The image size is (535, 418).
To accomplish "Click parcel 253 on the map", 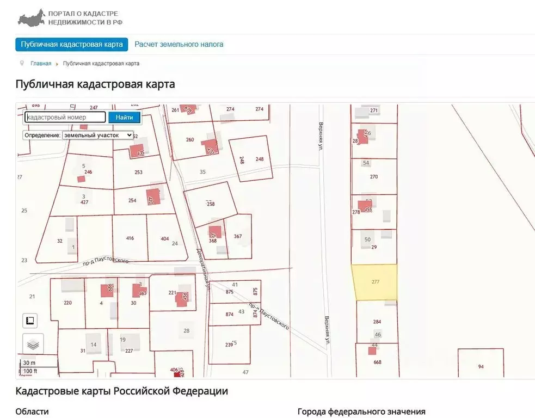I will (138, 172).
